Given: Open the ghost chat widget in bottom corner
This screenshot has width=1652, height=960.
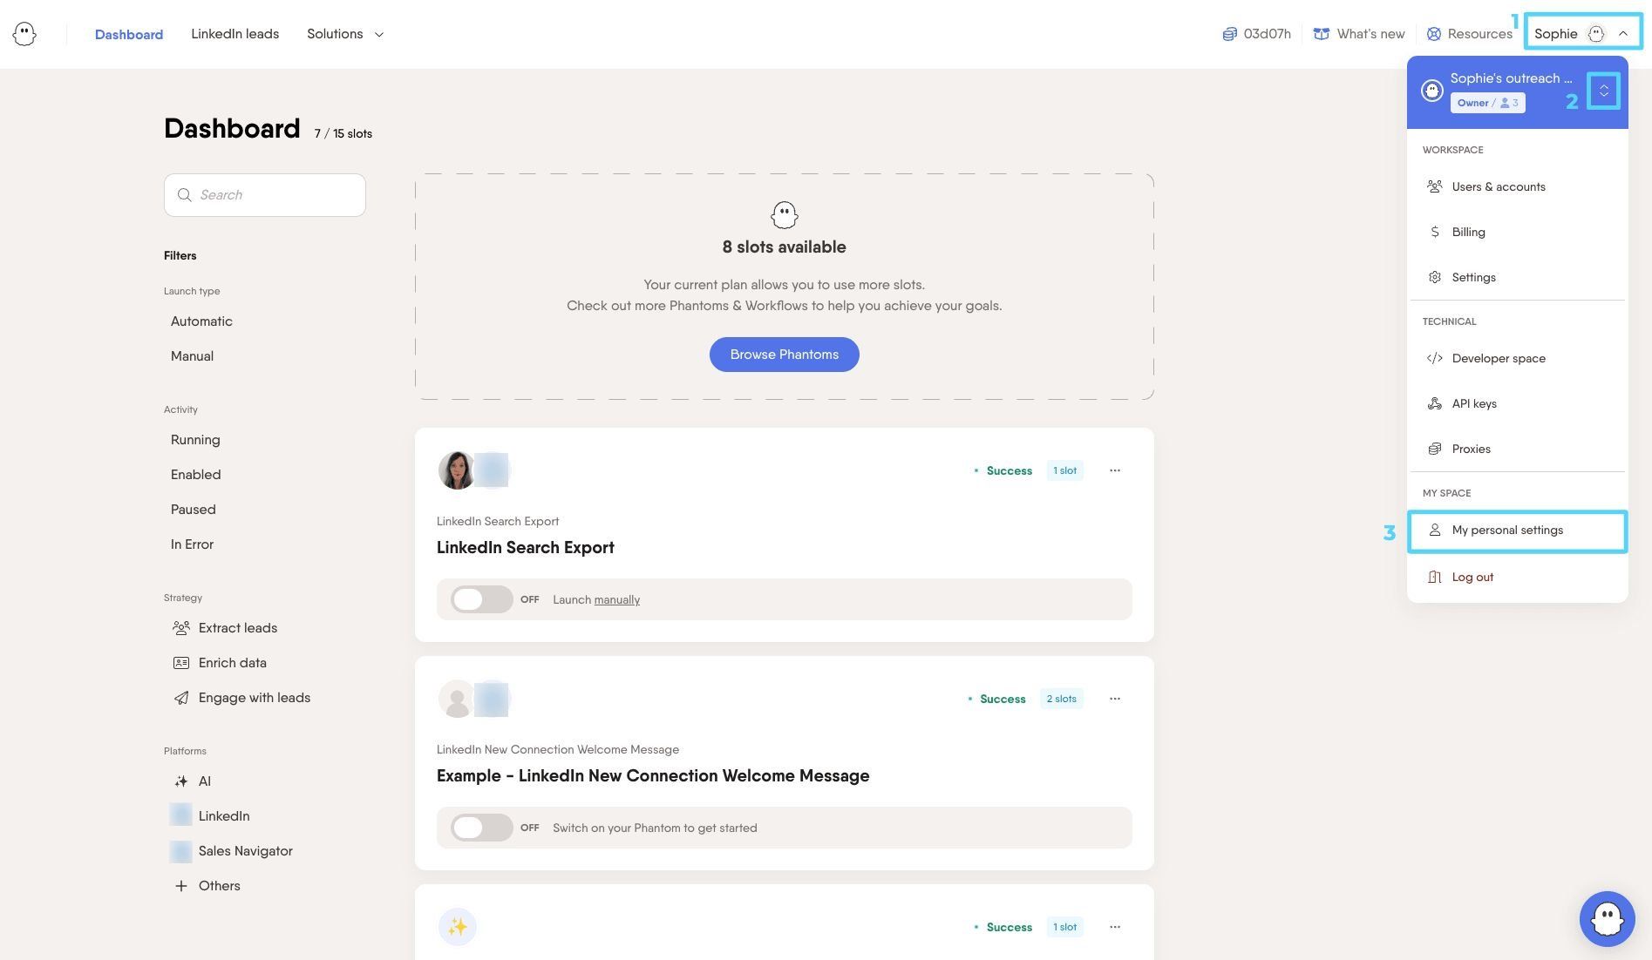Looking at the screenshot, I should pos(1607,918).
